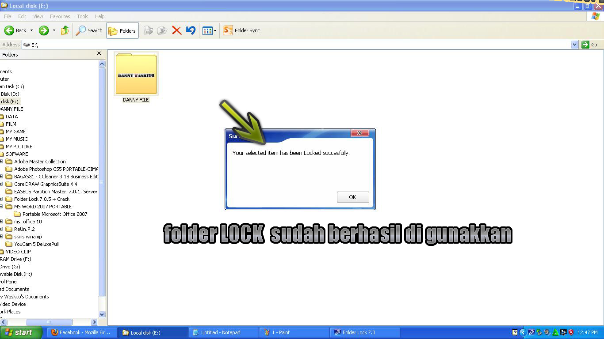Select Portable Microsoft Office 2007 folder

point(55,214)
